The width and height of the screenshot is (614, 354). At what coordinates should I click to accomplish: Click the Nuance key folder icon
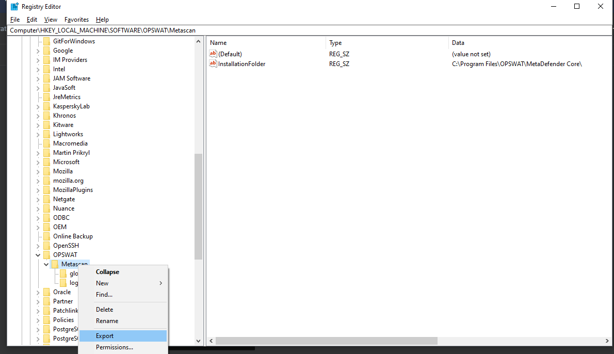pyautogui.click(x=46, y=208)
